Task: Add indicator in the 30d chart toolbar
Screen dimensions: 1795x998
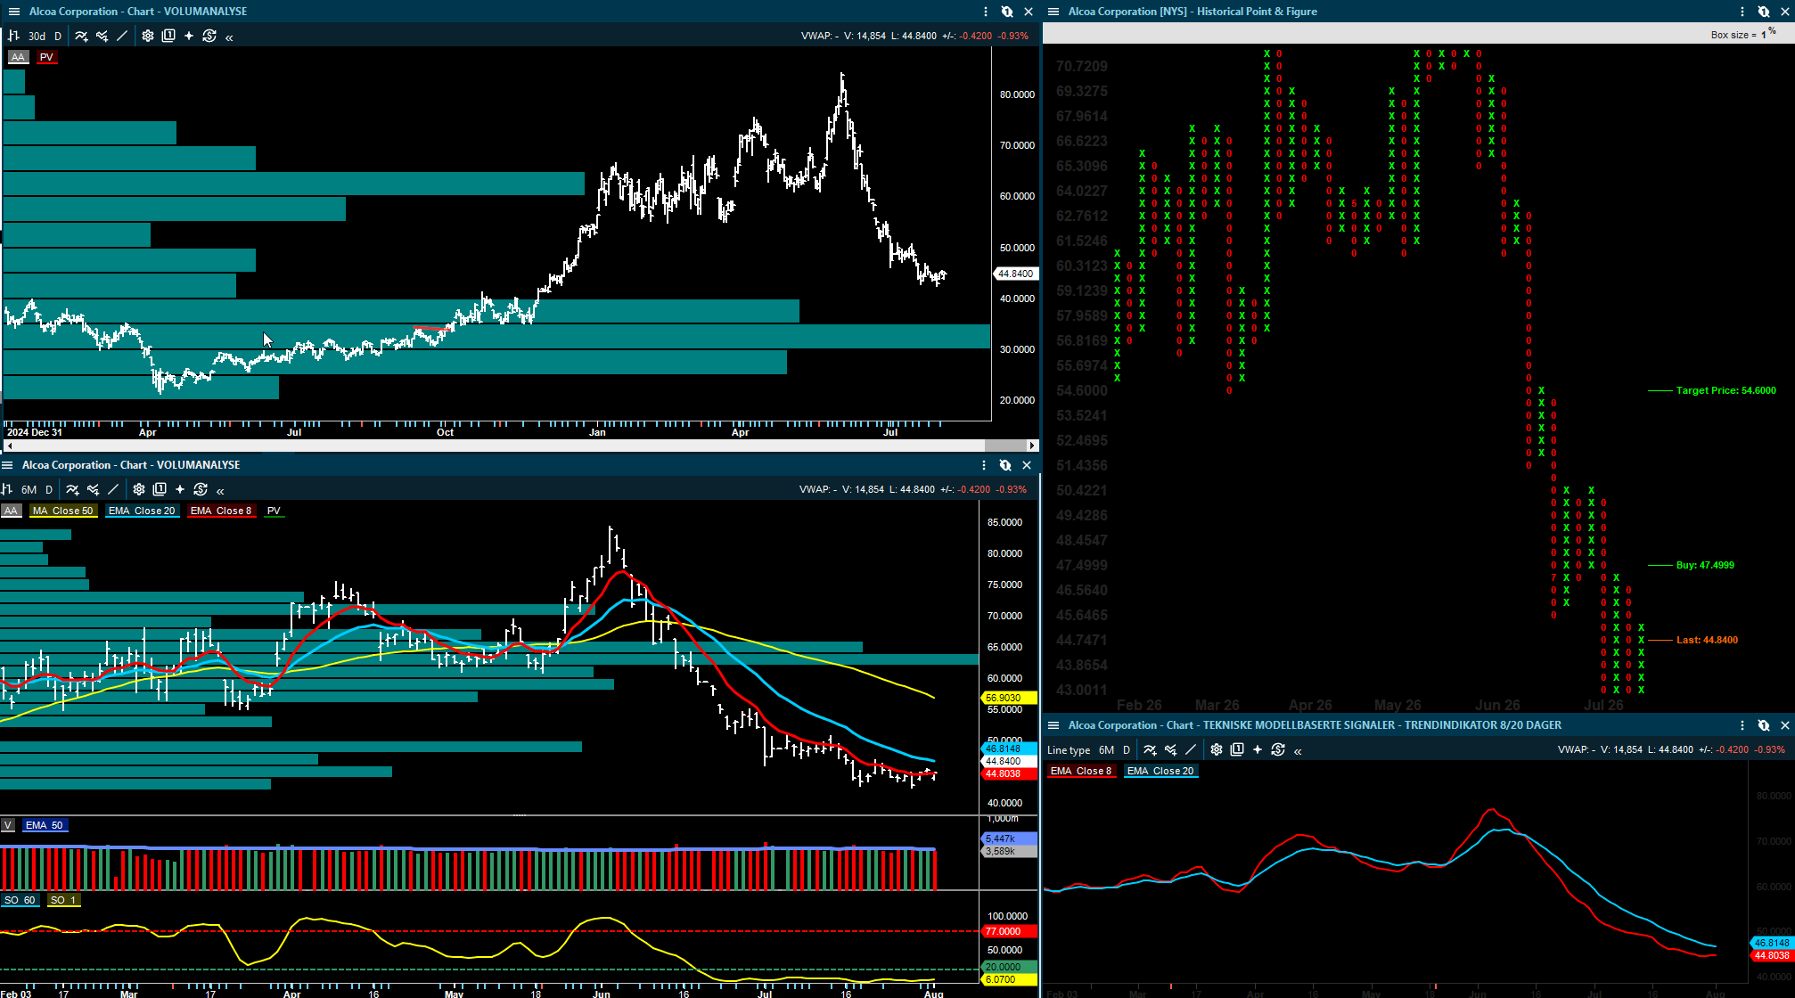Action: 81,36
